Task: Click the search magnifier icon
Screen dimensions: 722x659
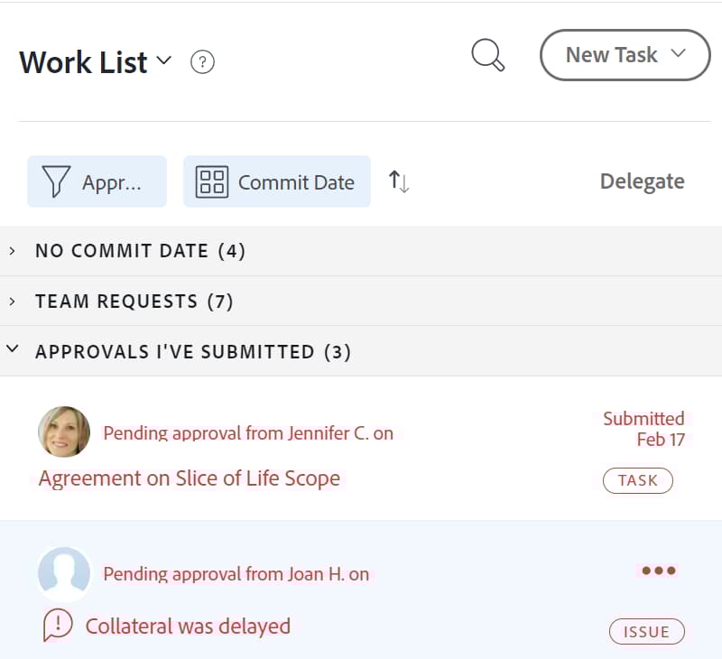Action: pyautogui.click(x=487, y=55)
